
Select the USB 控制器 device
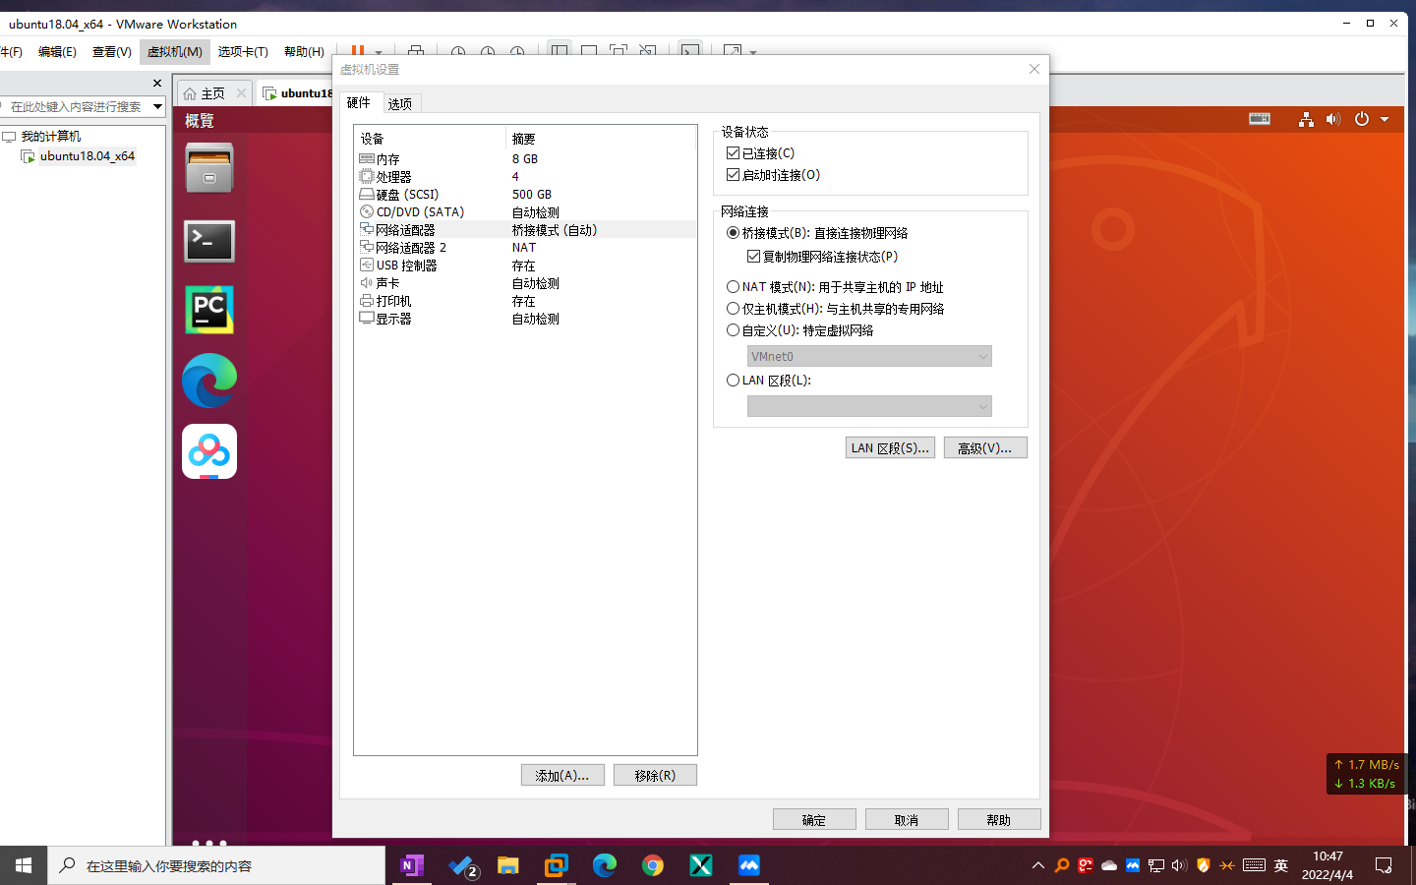(403, 265)
